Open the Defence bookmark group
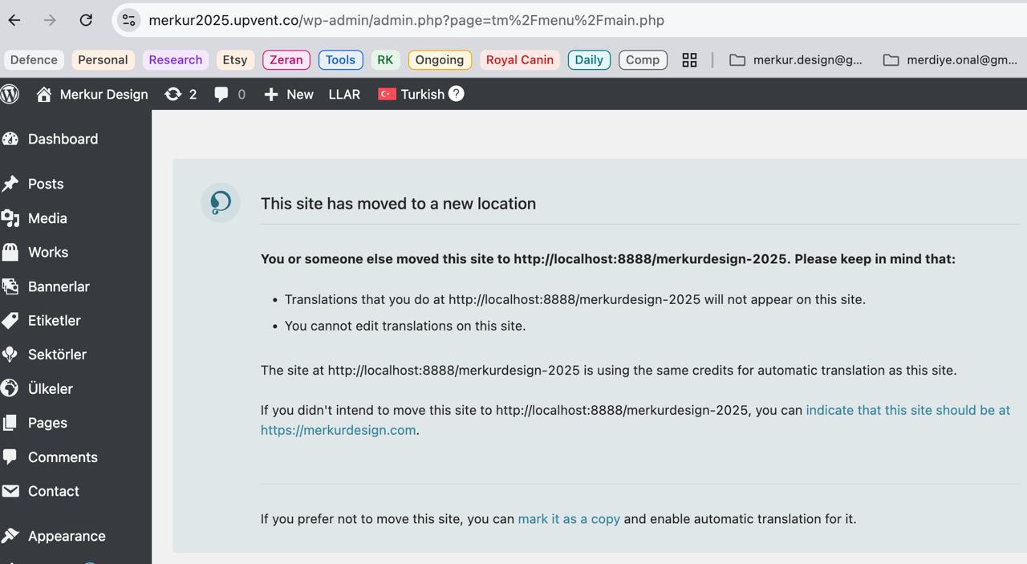This screenshot has width=1027, height=564. 34,60
